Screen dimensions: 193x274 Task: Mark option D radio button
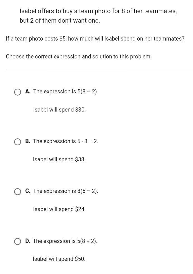[x=18, y=242]
